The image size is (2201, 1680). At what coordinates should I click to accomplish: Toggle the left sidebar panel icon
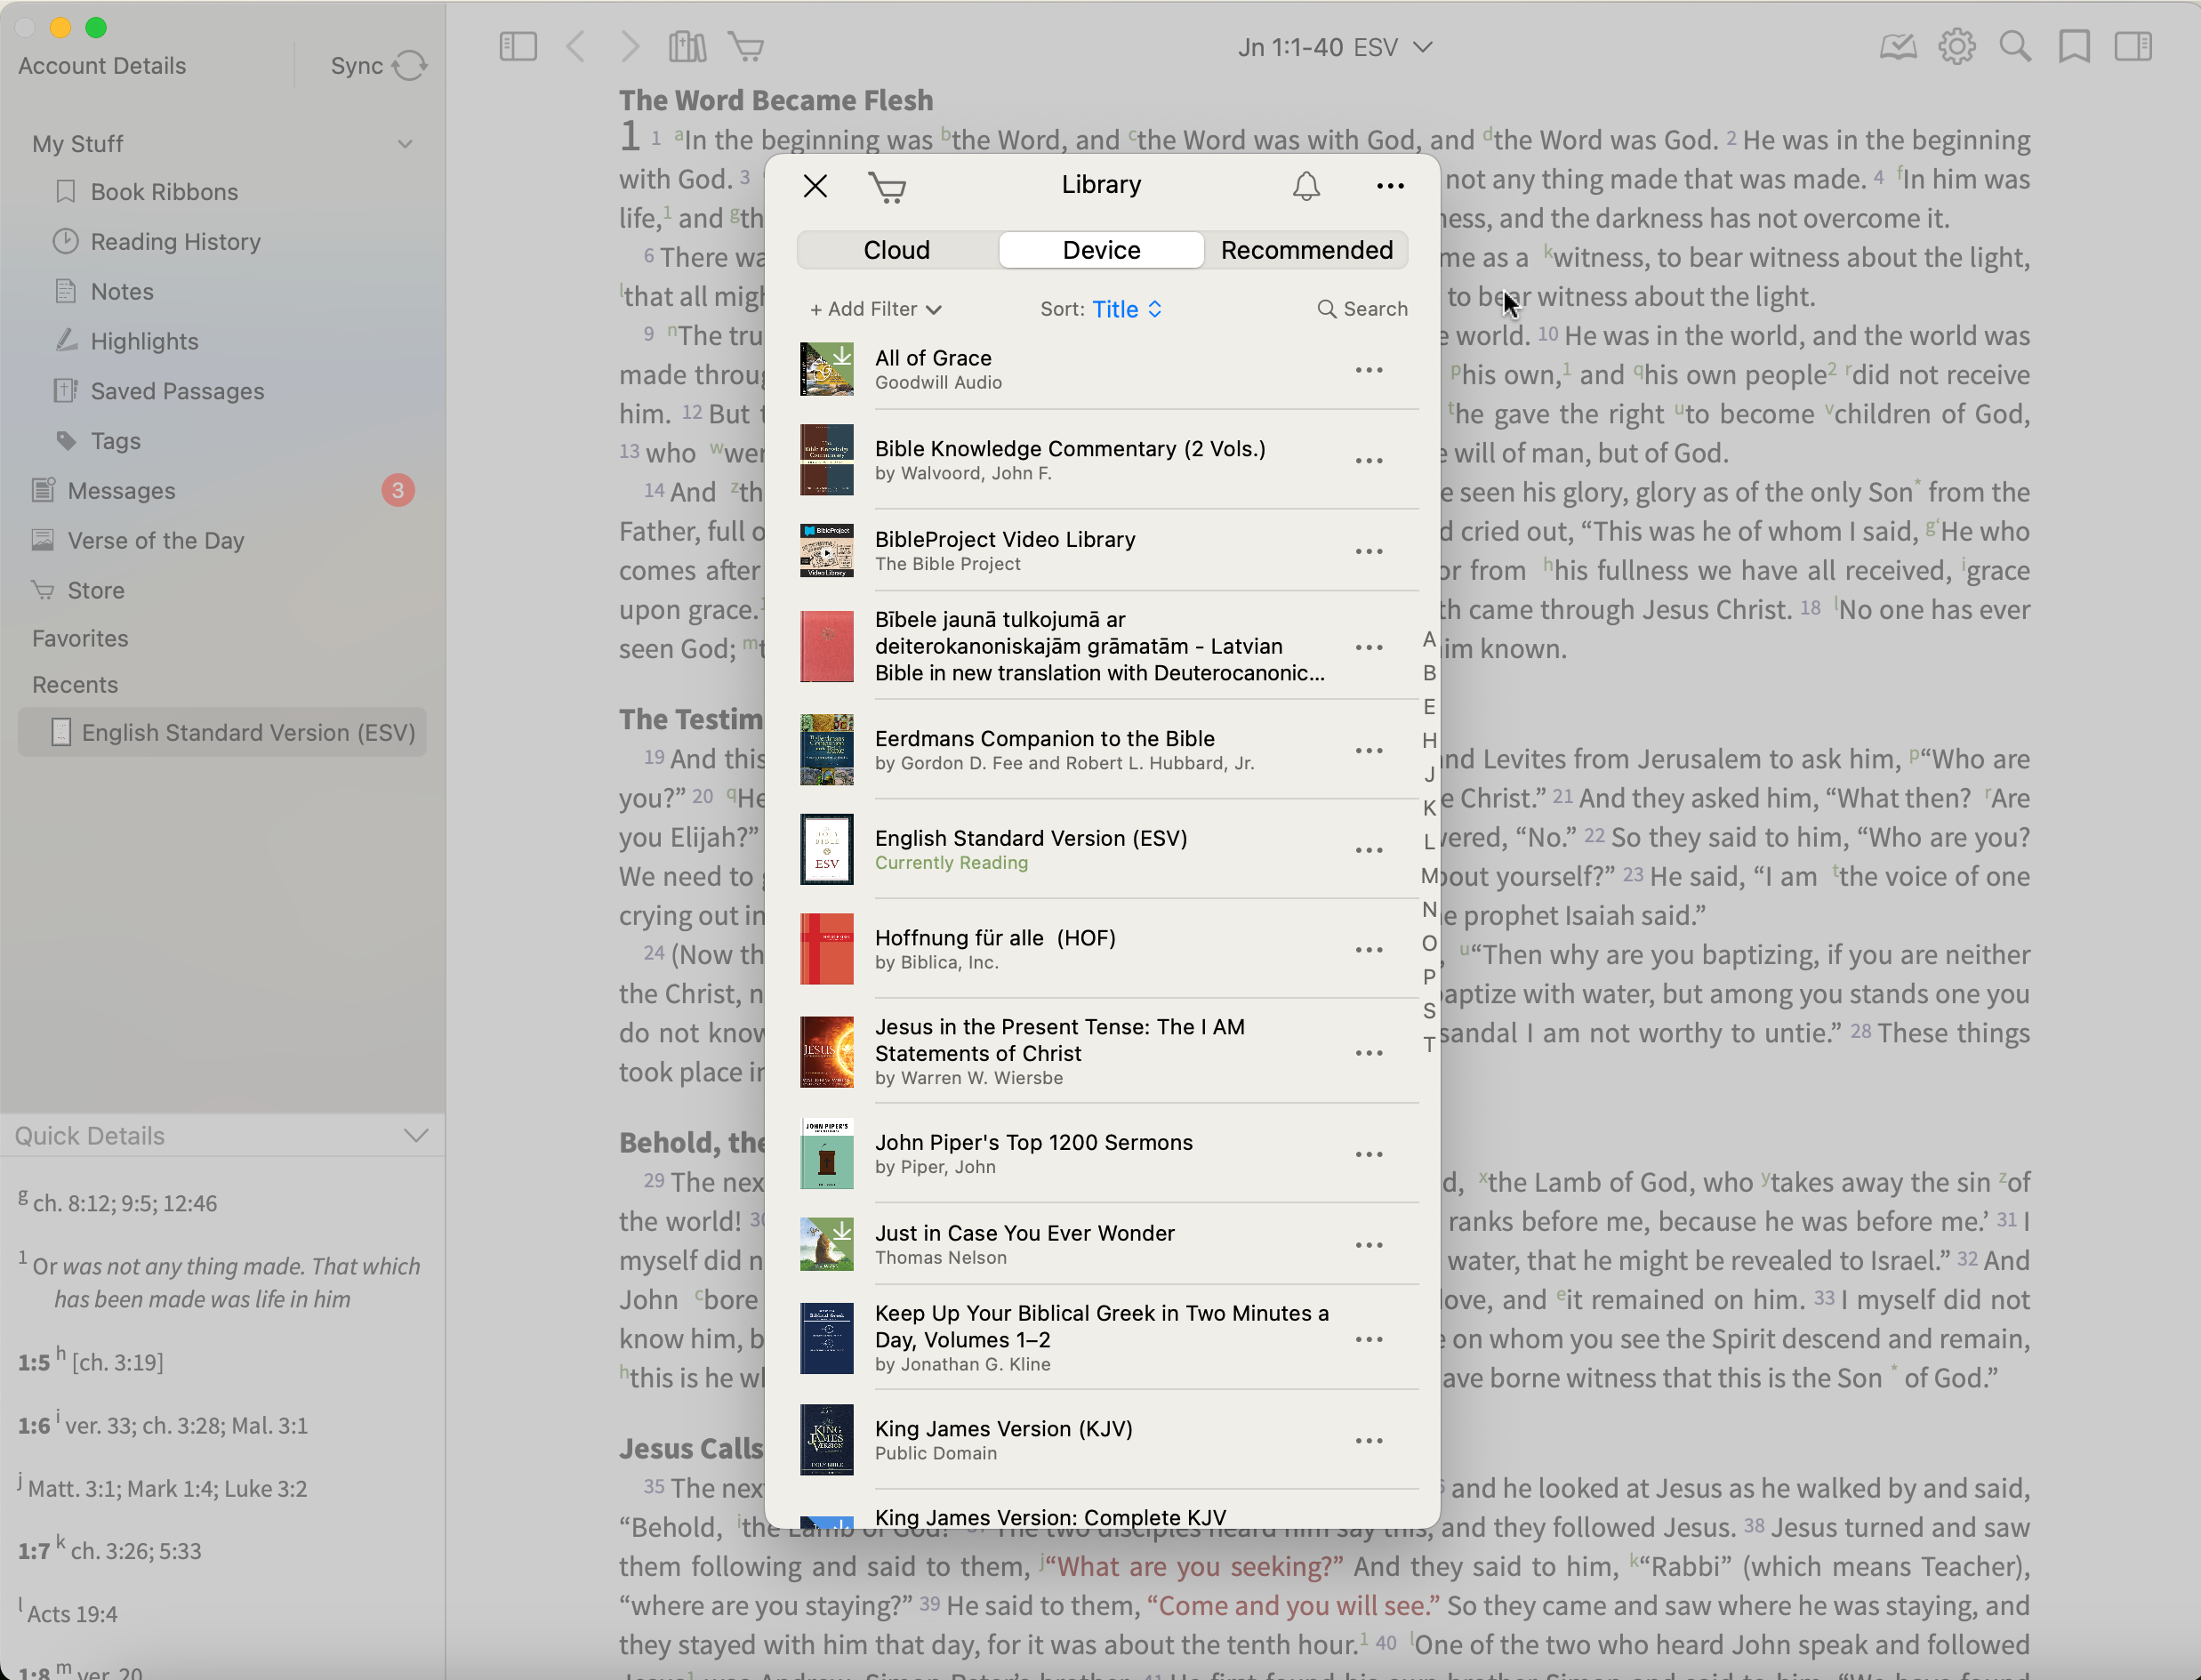pyautogui.click(x=518, y=47)
